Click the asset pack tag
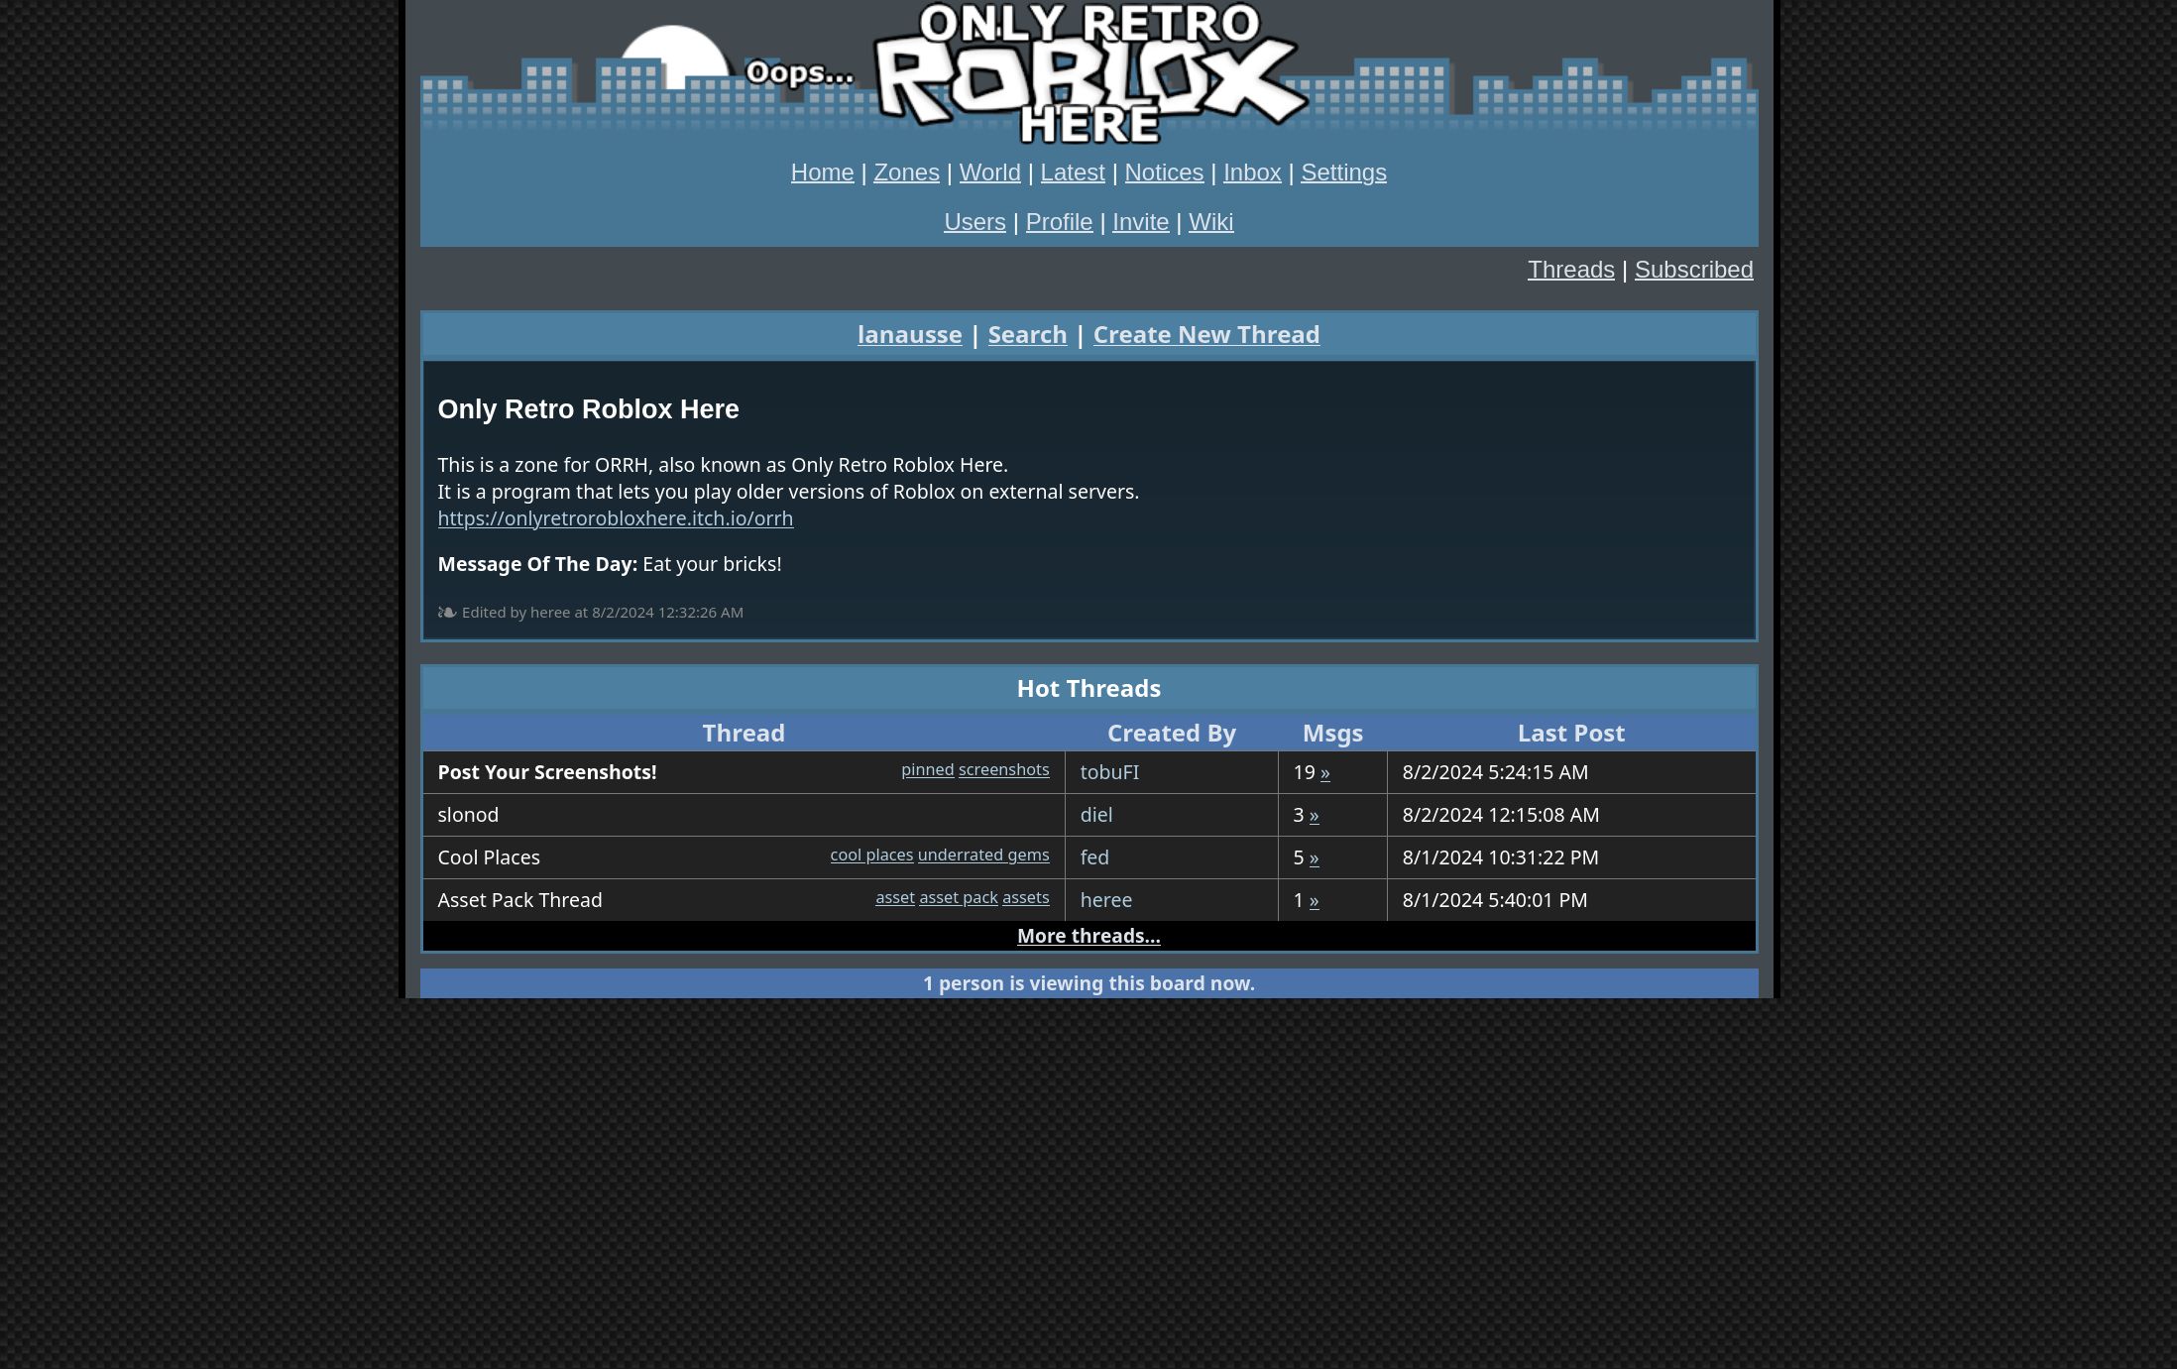The width and height of the screenshot is (2177, 1369). (959, 898)
